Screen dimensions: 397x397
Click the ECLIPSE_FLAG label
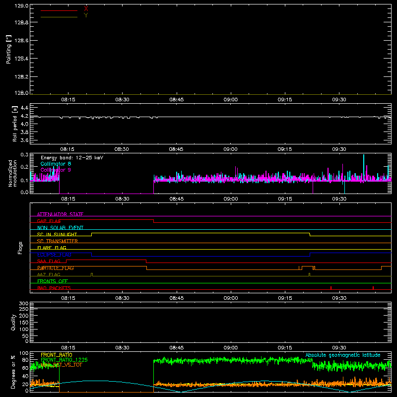pyautogui.click(x=54, y=255)
